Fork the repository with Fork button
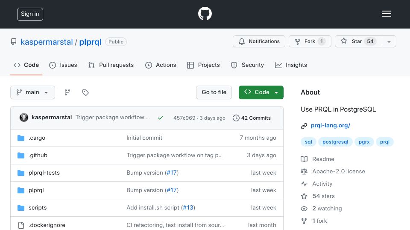The height and width of the screenshot is (230, 410). click(310, 41)
